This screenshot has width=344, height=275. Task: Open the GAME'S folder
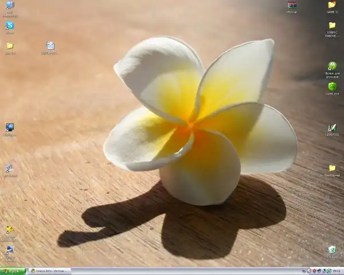coord(332,5)
